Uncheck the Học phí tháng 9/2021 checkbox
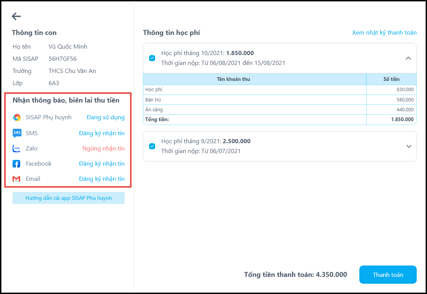This screenshot has height=294, width=427. (x=152, y=146)
